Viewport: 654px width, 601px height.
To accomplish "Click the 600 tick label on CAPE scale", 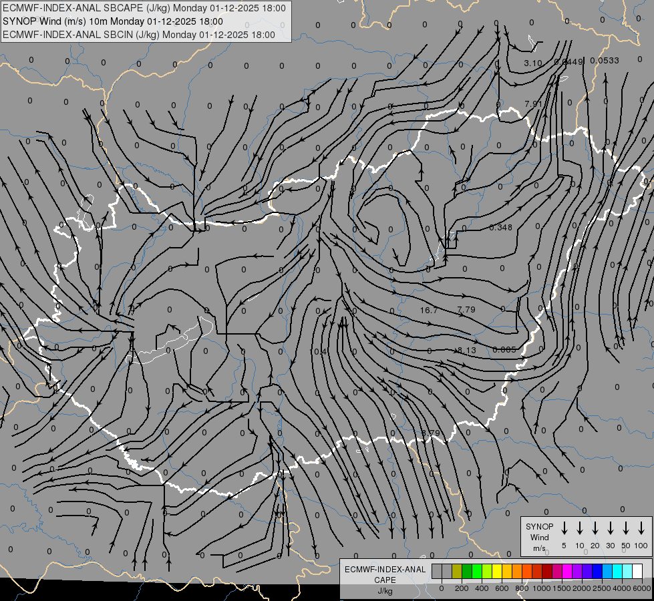I will [502, 588].
